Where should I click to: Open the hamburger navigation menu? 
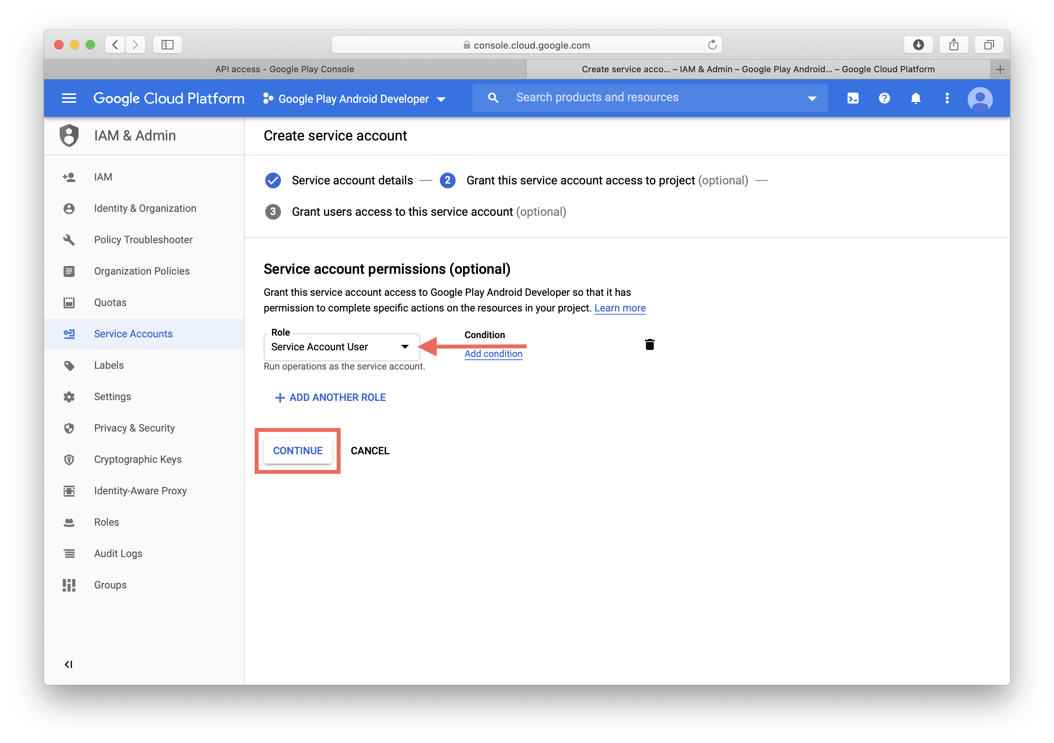pos(69,98)
